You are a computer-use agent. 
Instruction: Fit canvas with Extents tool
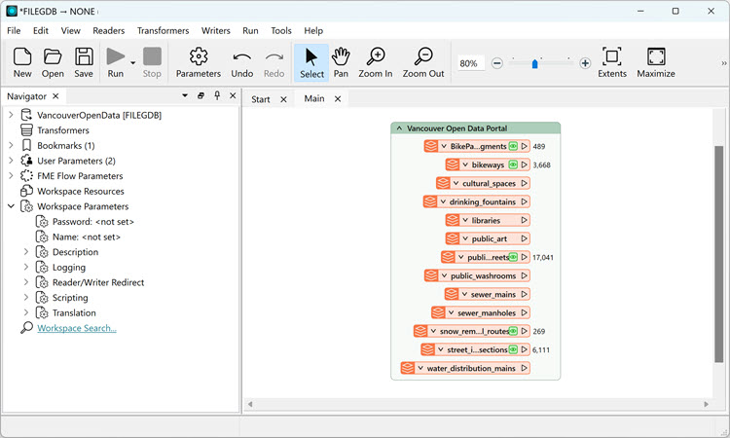[612, 62]
